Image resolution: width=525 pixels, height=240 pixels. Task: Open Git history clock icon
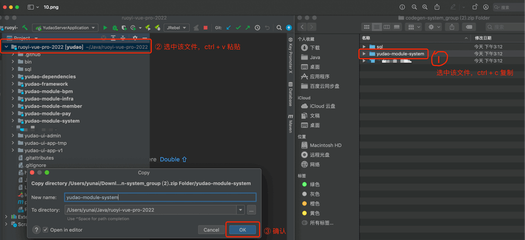tap(257, 28)
